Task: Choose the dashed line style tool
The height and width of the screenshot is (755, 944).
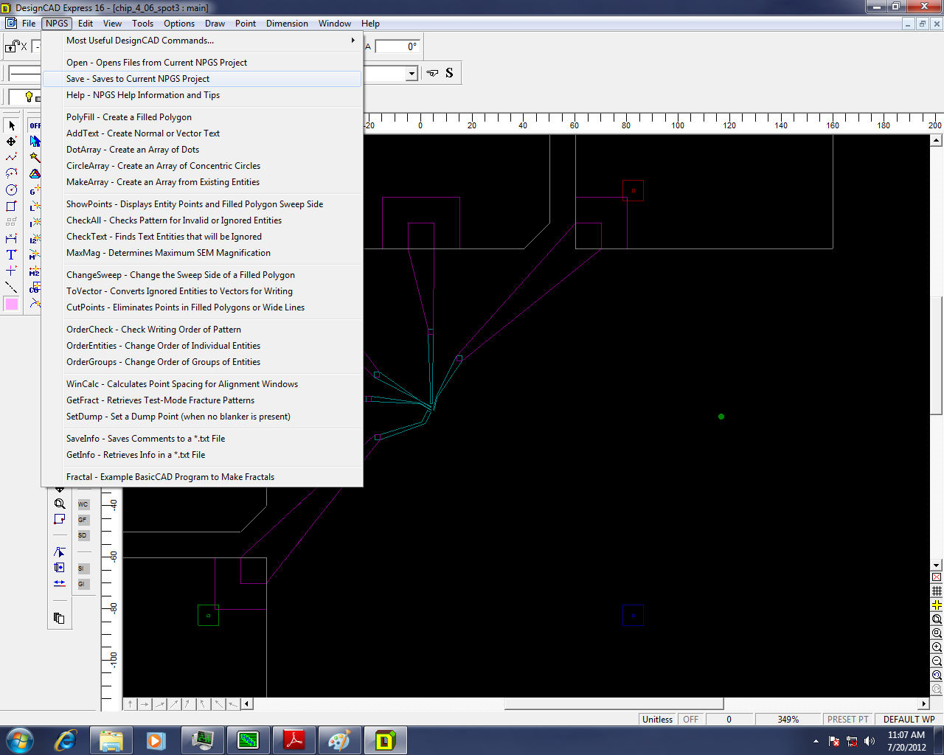Action: [x=11, y=287]
